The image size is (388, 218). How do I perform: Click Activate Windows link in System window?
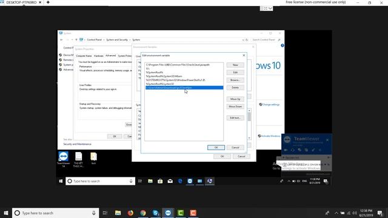271,136
